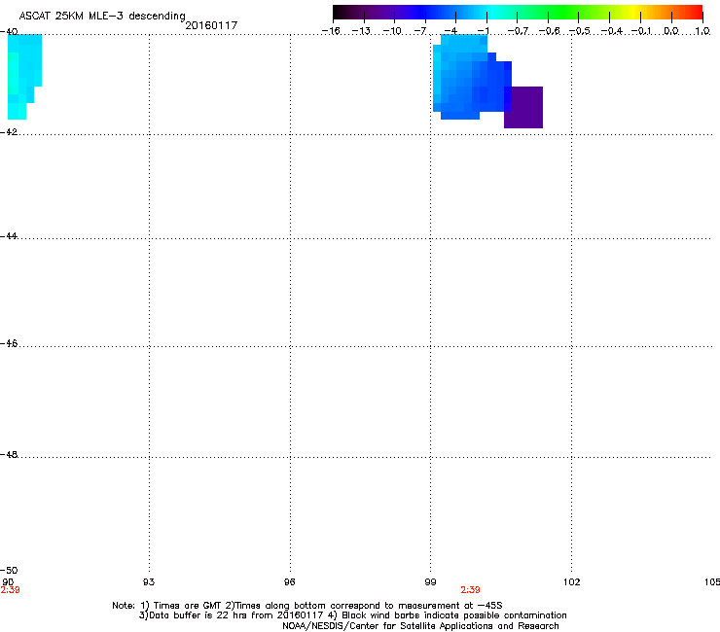Image resolution: width=720 pixels, height=632 pixels.
Task: Click the -42 latitude axis label
Action: click(9, 131)
